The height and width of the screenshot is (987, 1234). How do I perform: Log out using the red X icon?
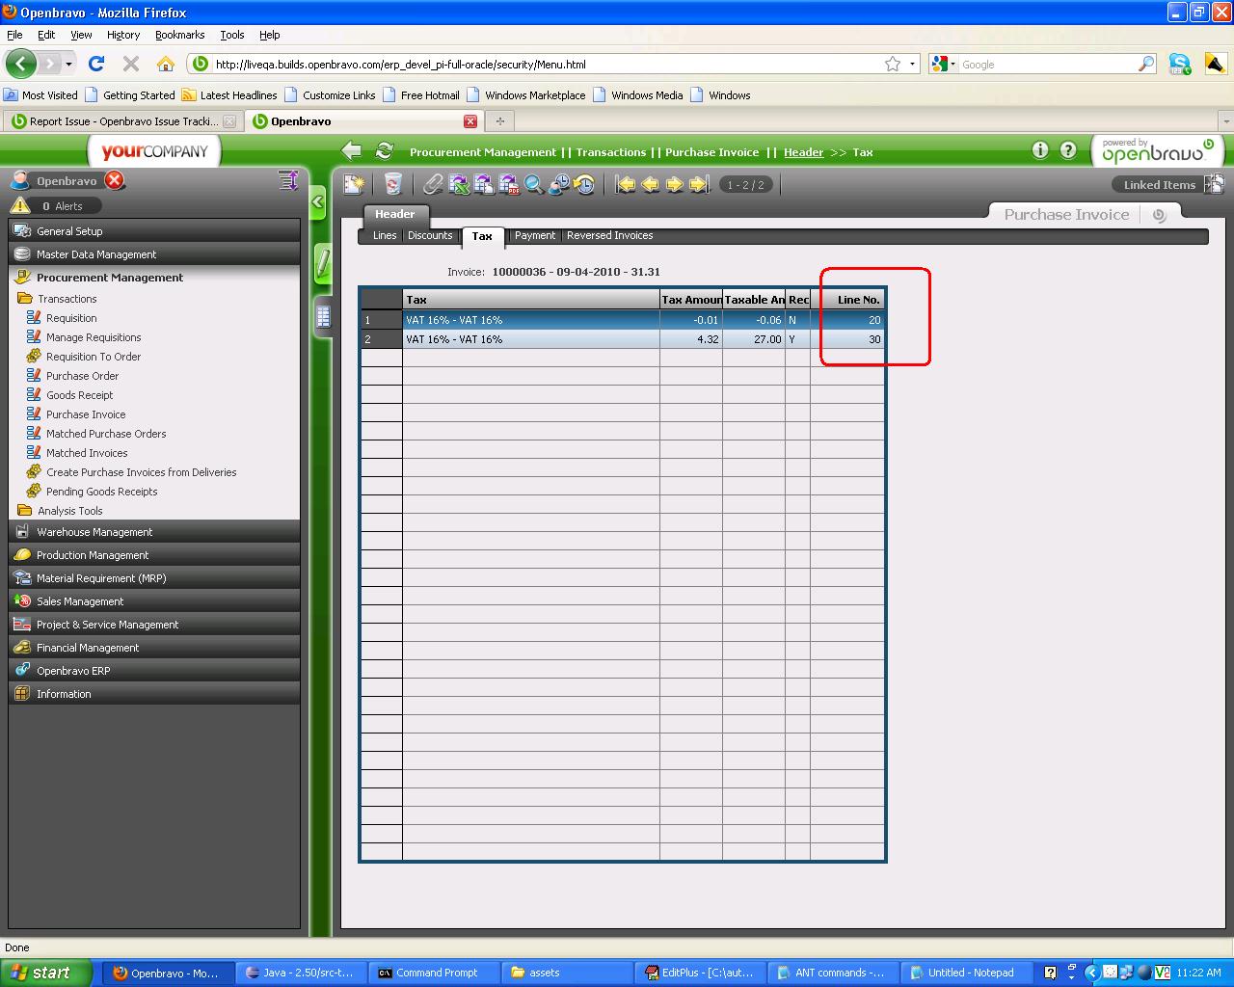pos(115,180)
